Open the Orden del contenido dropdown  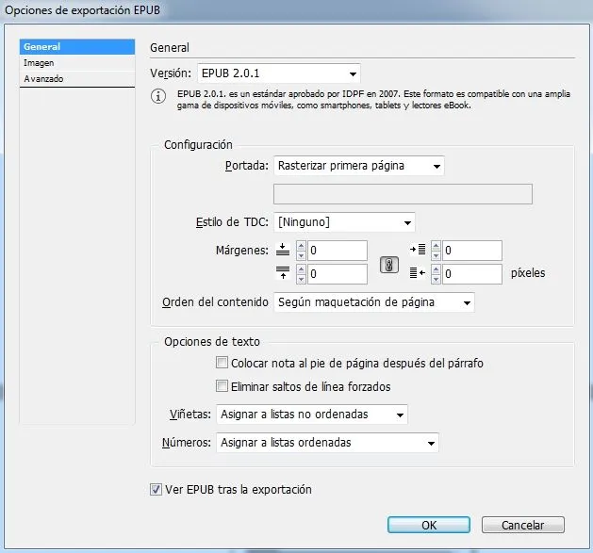pos(374,302)
